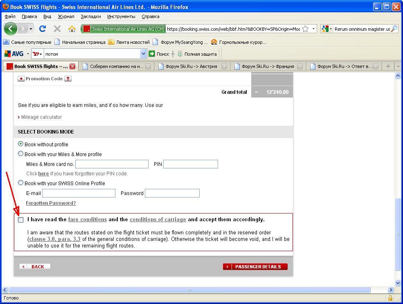403x304 pixels.
Task: Click the vertical scrollbar up arrow
Action: 398,76
